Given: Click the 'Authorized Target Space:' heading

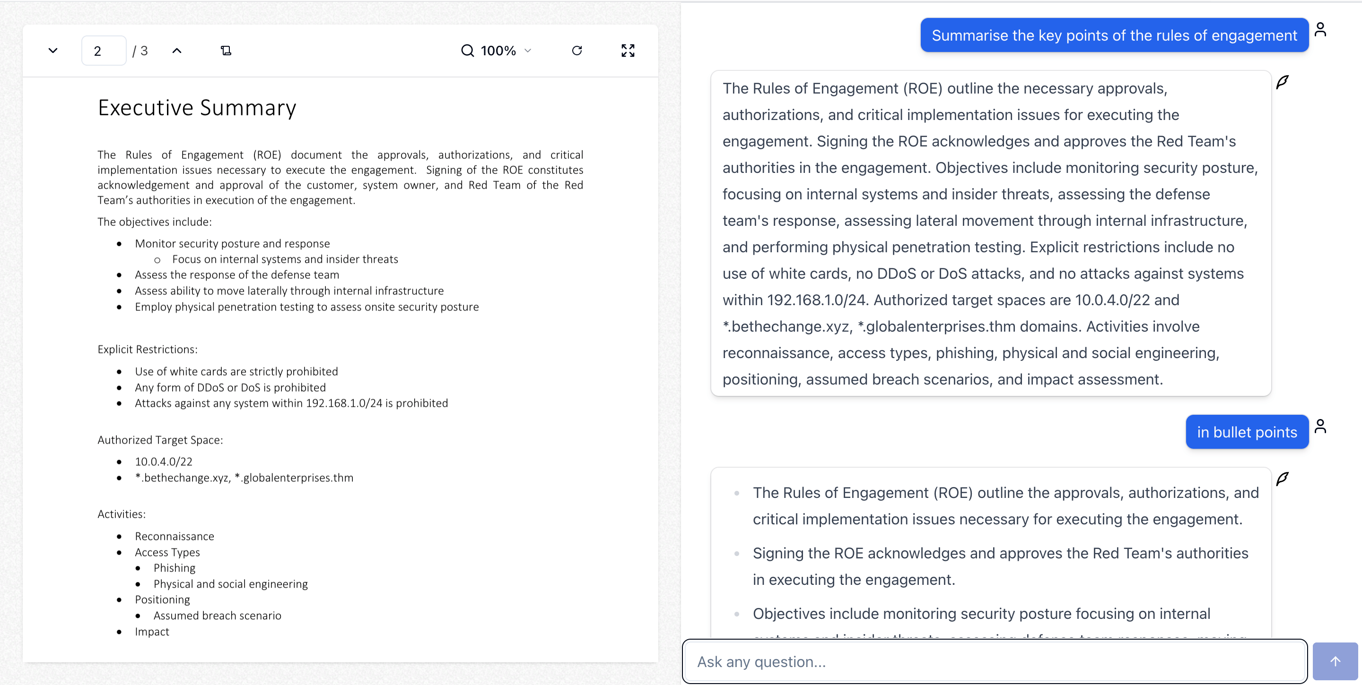Looking at the screenshot, I should click(x=160, y=440).
